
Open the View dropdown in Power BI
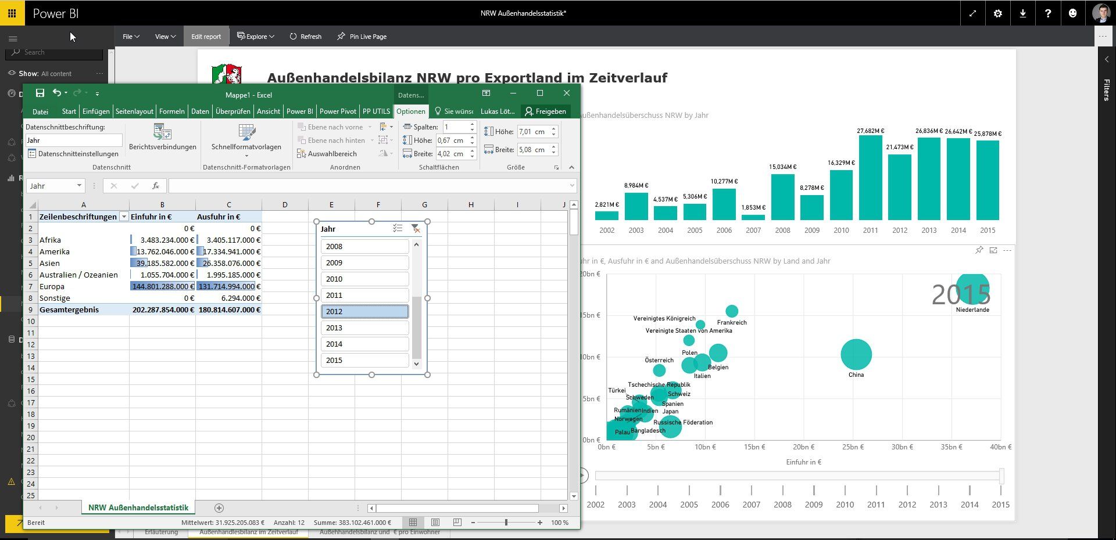165,37
